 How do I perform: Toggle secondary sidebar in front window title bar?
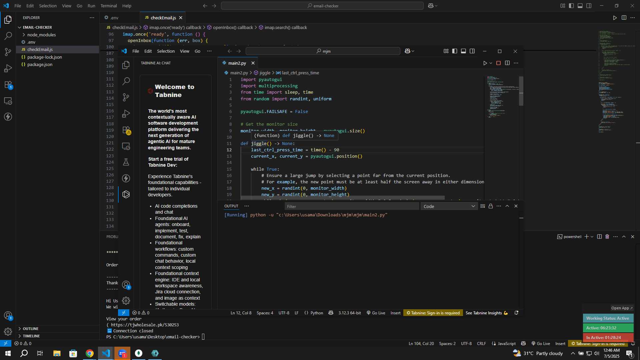pyautogui.click(x=472, y=51)
